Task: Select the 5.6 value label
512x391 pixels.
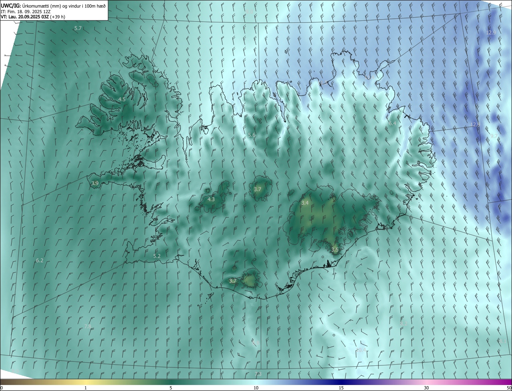Action: coord(252,135)
